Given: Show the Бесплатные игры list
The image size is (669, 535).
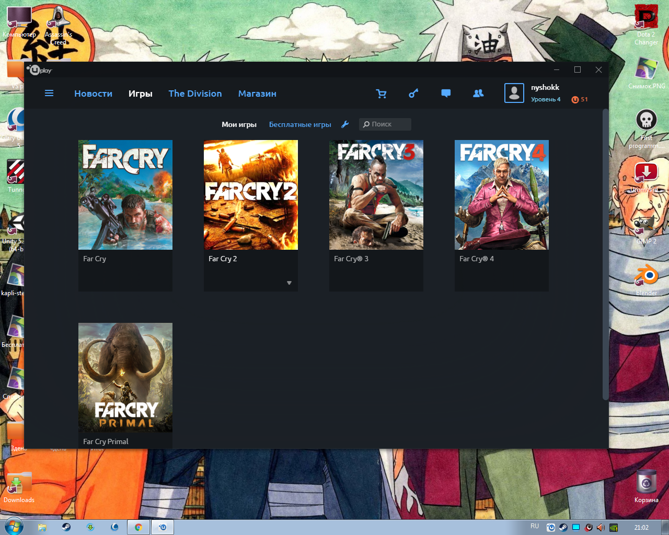Looking at the screenshot, I should [x=300, y=124].
